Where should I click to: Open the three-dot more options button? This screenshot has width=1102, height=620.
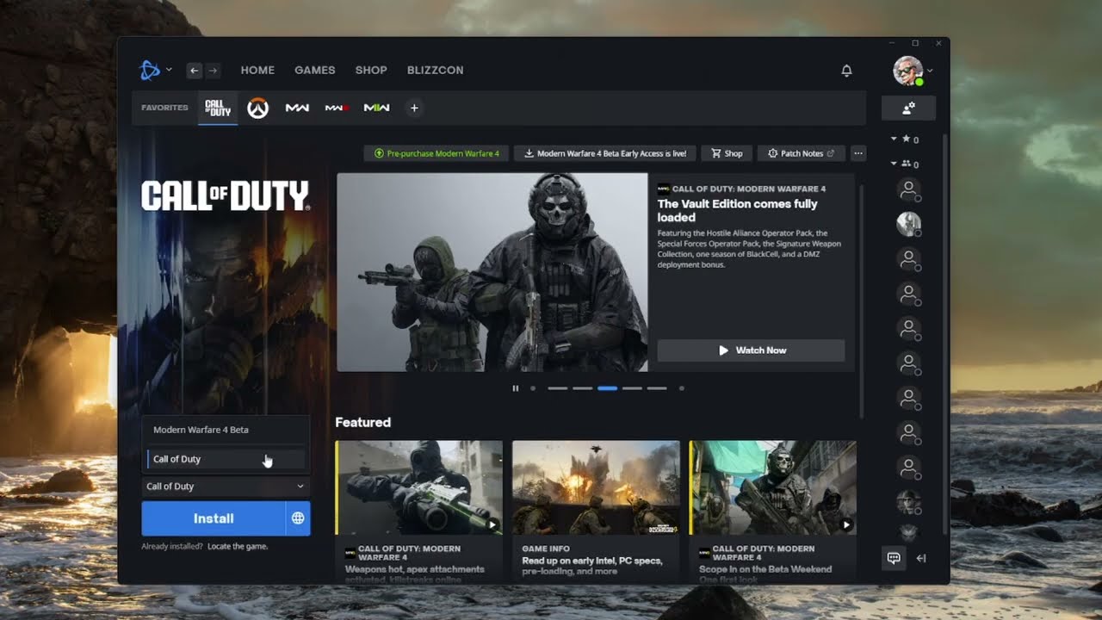858,153
